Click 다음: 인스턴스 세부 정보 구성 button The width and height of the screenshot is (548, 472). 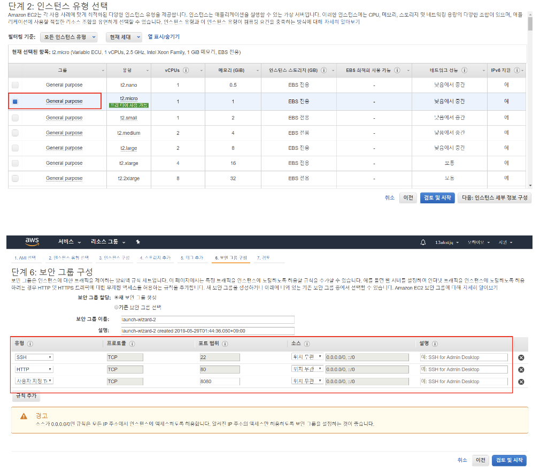pos(495,197)
